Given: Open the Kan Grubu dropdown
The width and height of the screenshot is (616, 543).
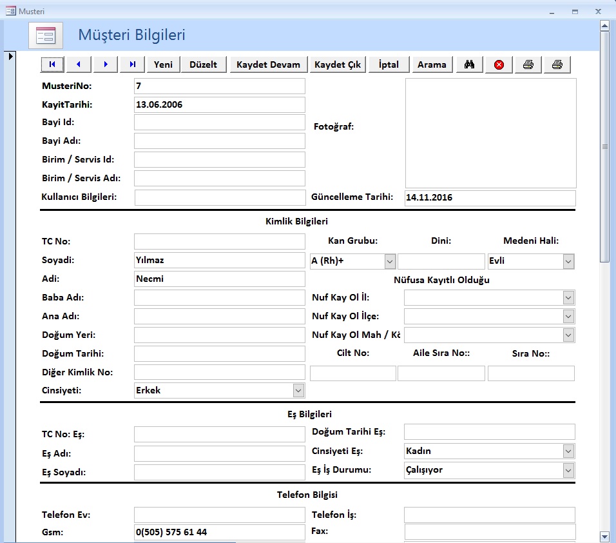Looking at the screenshot, I should pos(390,261).
